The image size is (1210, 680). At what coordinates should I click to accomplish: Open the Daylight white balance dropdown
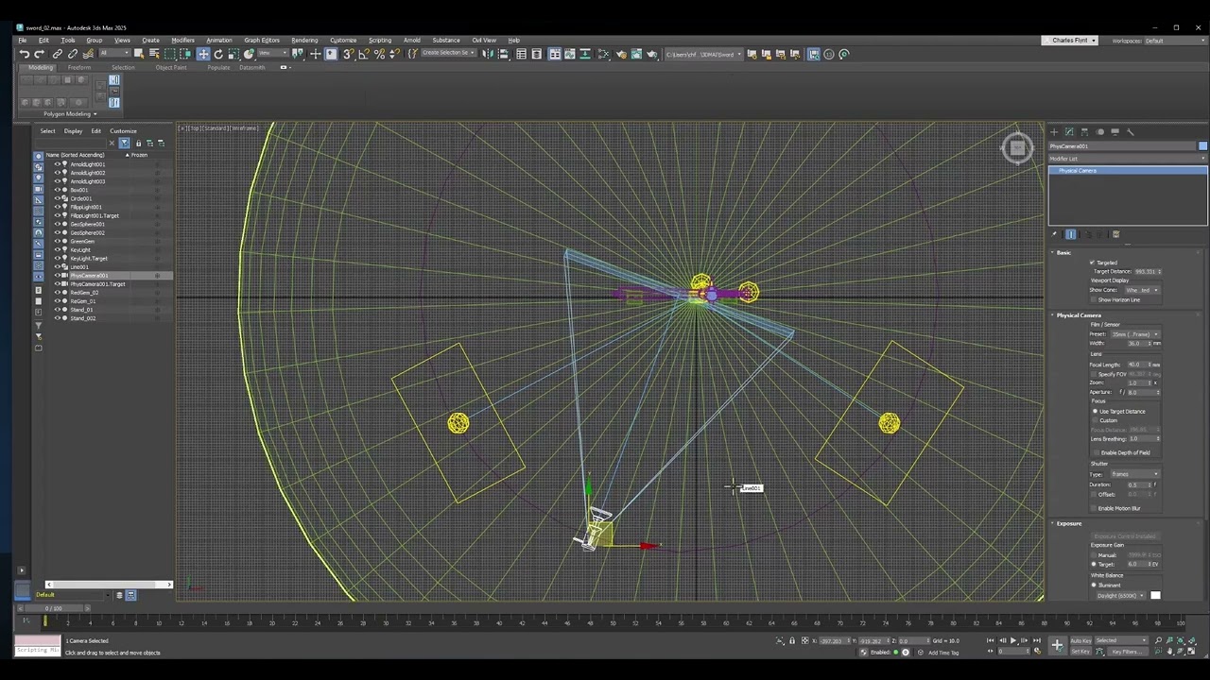click(1121, 596)
